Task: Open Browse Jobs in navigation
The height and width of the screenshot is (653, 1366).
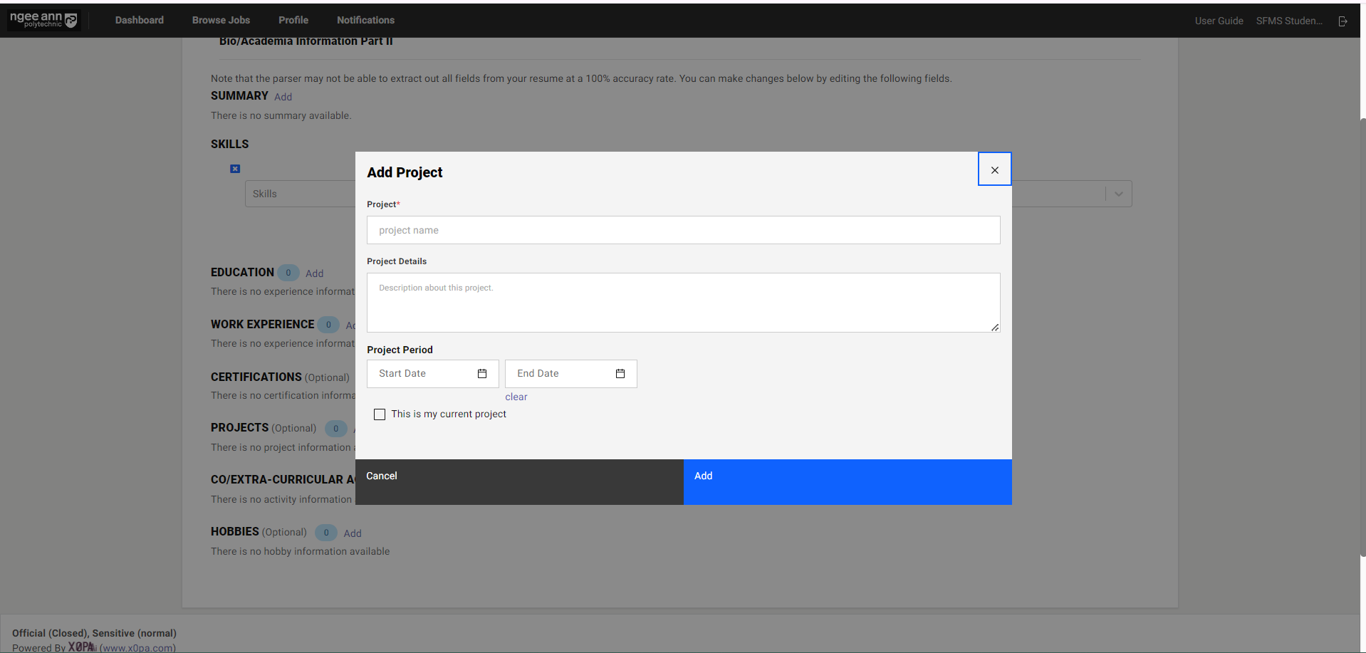Action: pos(221,20)
